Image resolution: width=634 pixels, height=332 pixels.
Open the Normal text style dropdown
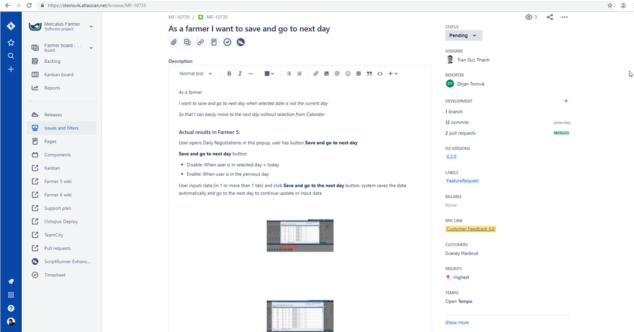(x=195, y=74)
